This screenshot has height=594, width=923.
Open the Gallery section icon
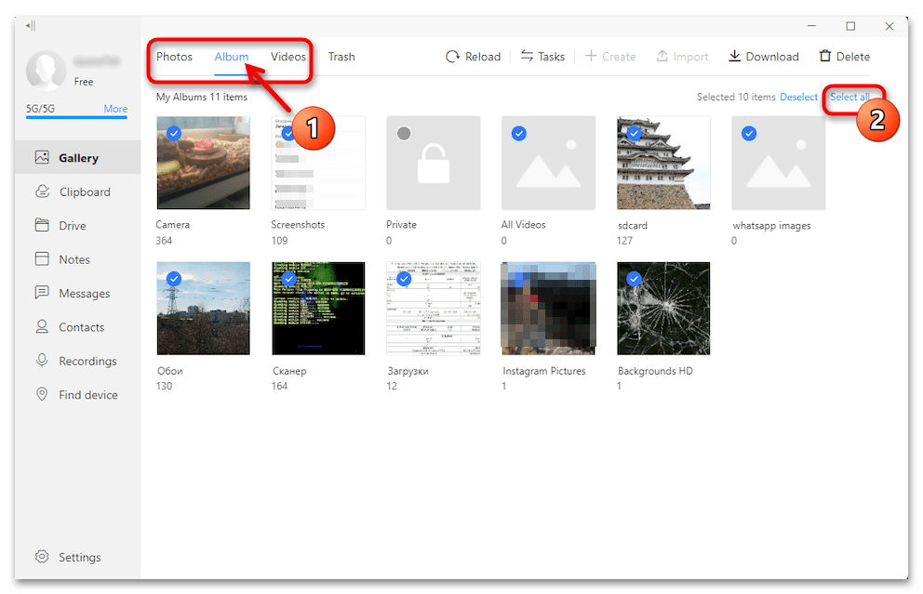42,157
